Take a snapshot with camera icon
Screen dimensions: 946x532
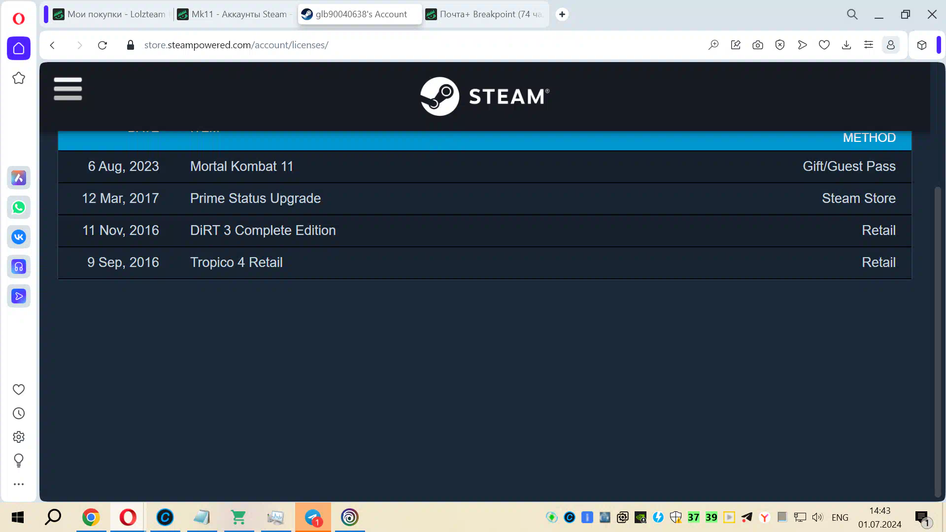coord(758,45)
